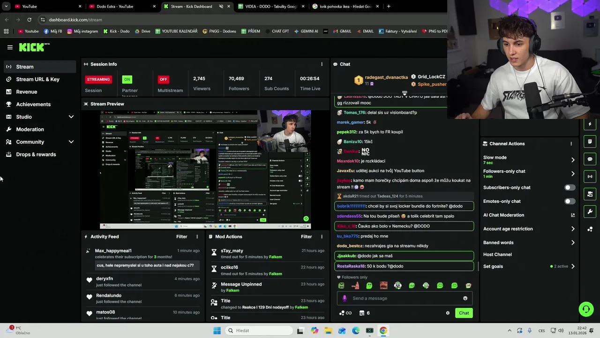Viewport: 600px width, 338px height.
Task: Open Followers-only chat settings chevron
Action: pyautogui.click(x=573, y=174)
